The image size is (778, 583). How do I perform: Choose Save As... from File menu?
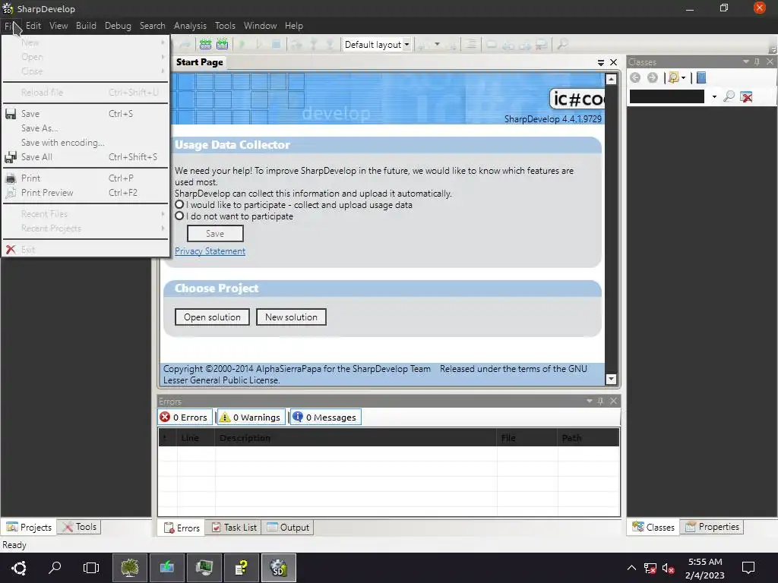click(x=85, y=128)
